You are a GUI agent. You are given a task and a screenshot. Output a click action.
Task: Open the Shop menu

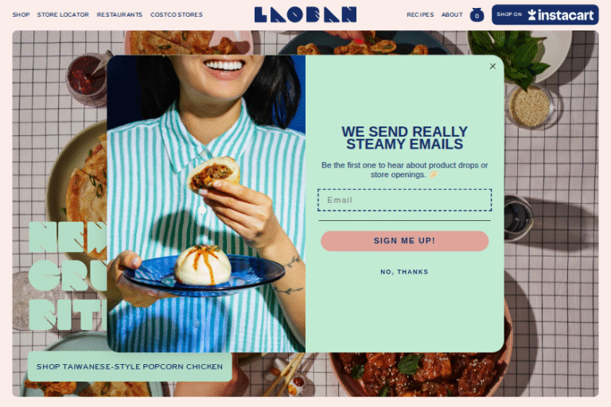tap(21, 14)
